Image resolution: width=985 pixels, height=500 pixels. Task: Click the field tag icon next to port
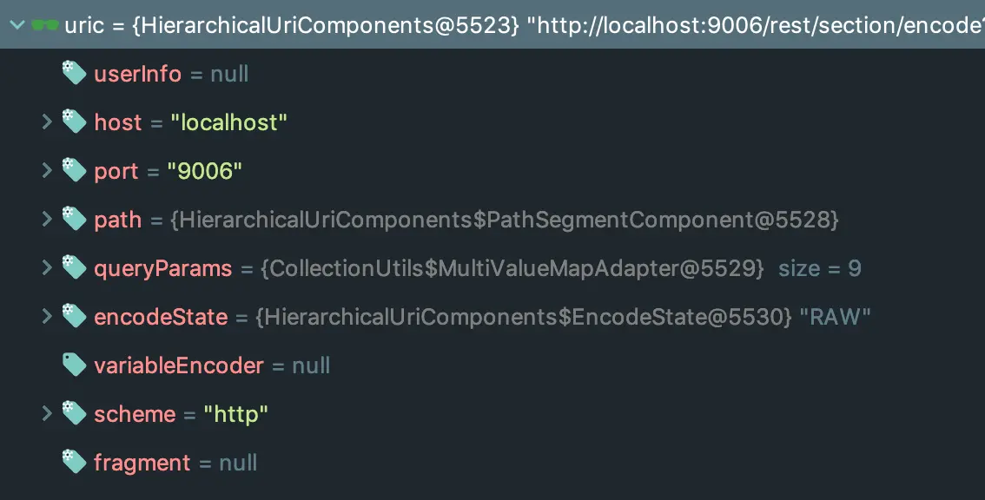[74, 170]
